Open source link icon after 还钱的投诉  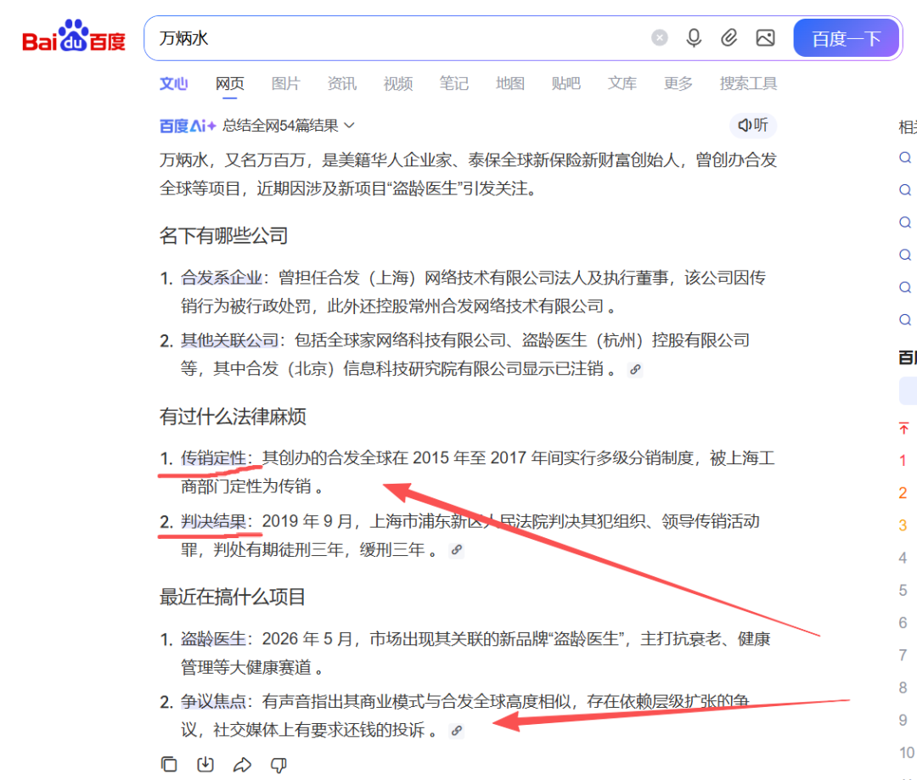456,731
